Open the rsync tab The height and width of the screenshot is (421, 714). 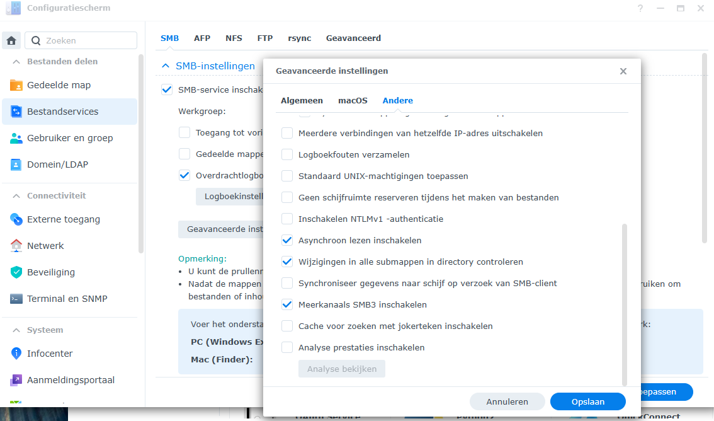[300, 38]
